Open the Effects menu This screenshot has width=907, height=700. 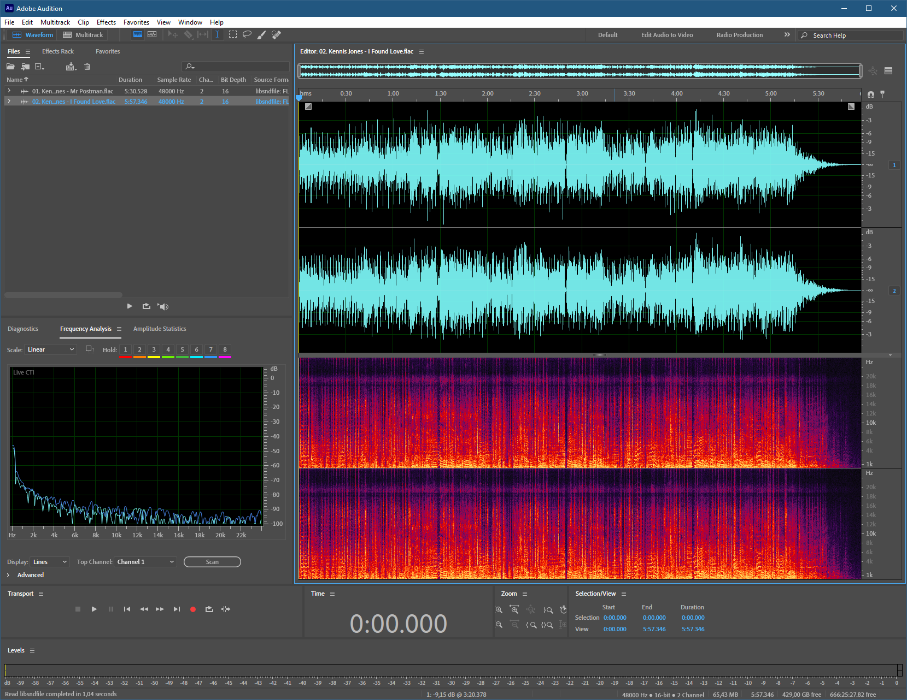(106, 22)
